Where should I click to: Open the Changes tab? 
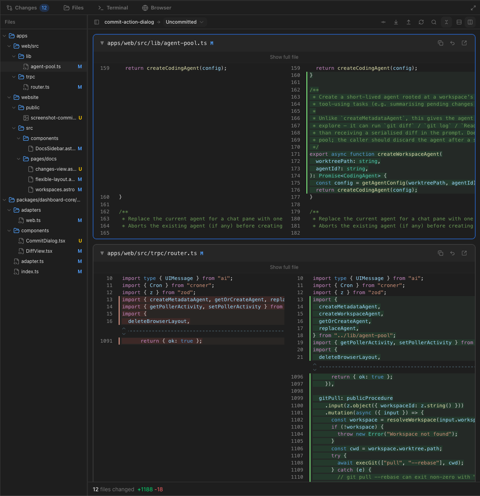tap(28, 8)
